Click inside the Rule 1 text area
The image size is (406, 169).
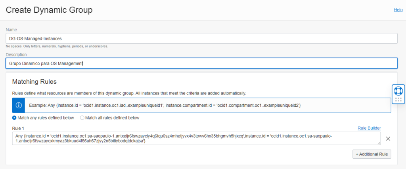(196, 138)
